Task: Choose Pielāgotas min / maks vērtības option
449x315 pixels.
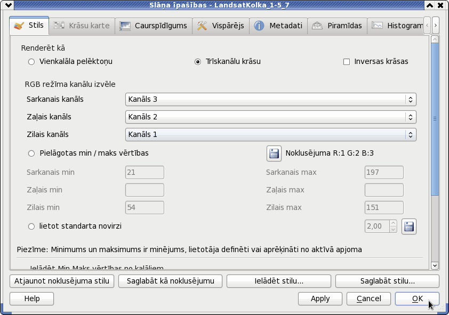Action: click(88, 154)
